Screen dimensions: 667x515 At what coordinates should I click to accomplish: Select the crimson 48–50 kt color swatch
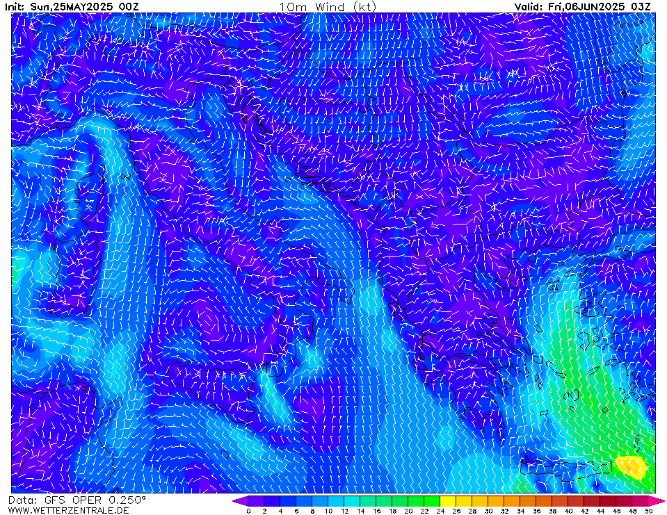click(640, 501)
